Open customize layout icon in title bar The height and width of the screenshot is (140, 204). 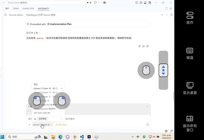141,3
